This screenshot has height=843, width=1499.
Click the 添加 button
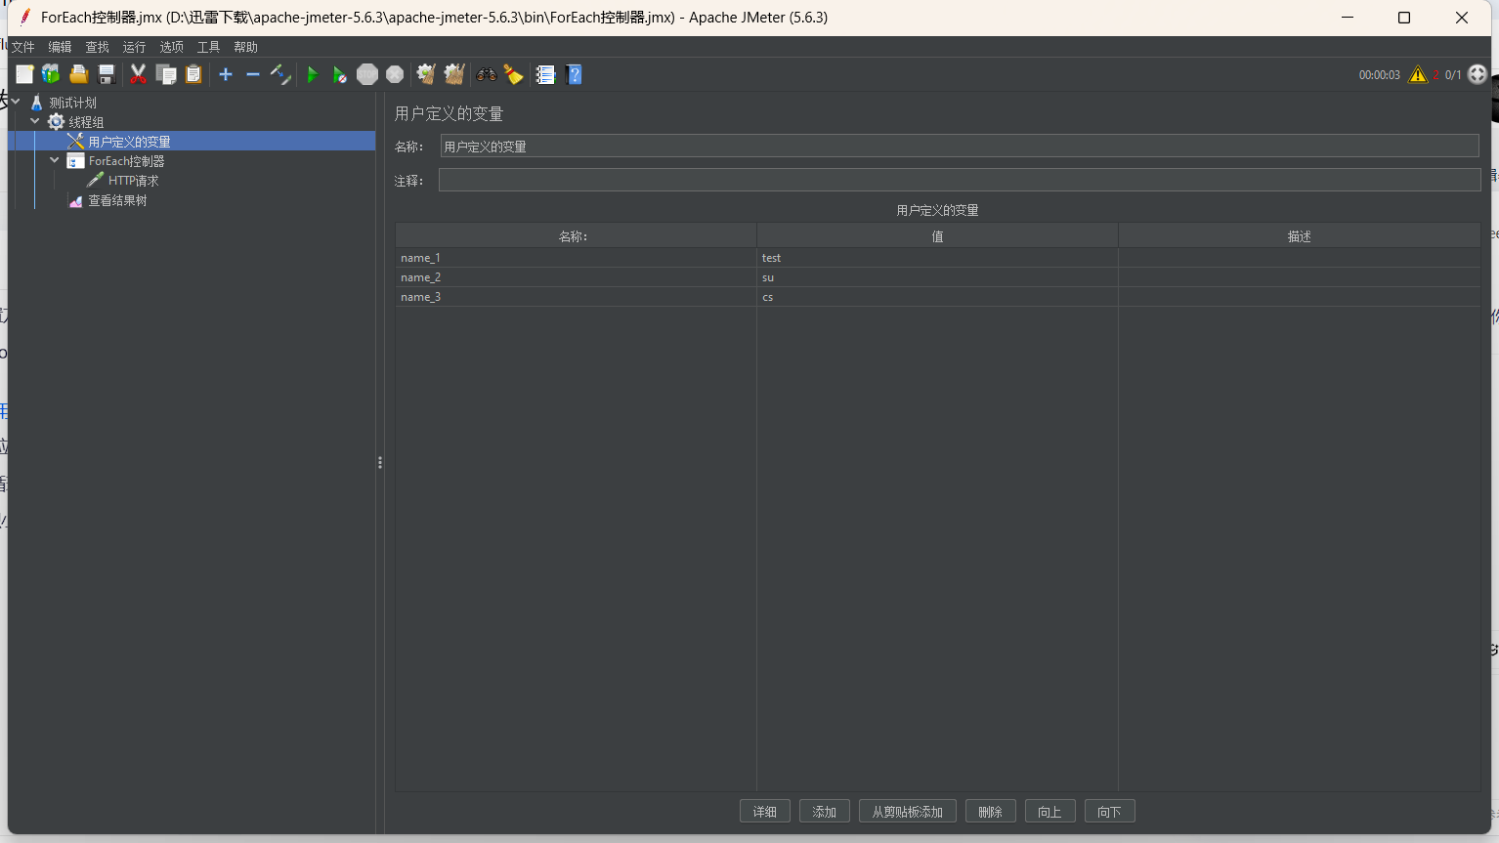[825, 812]
